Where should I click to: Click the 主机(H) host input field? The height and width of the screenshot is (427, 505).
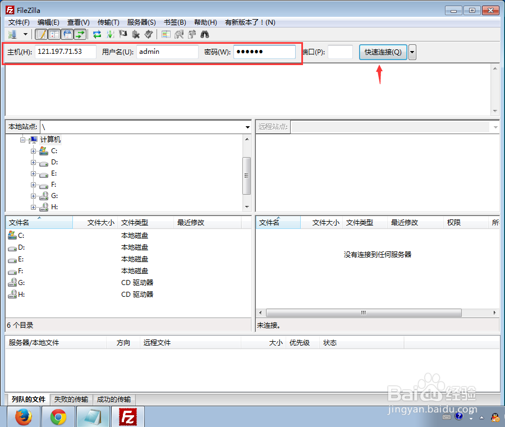[x=66, y=52]
